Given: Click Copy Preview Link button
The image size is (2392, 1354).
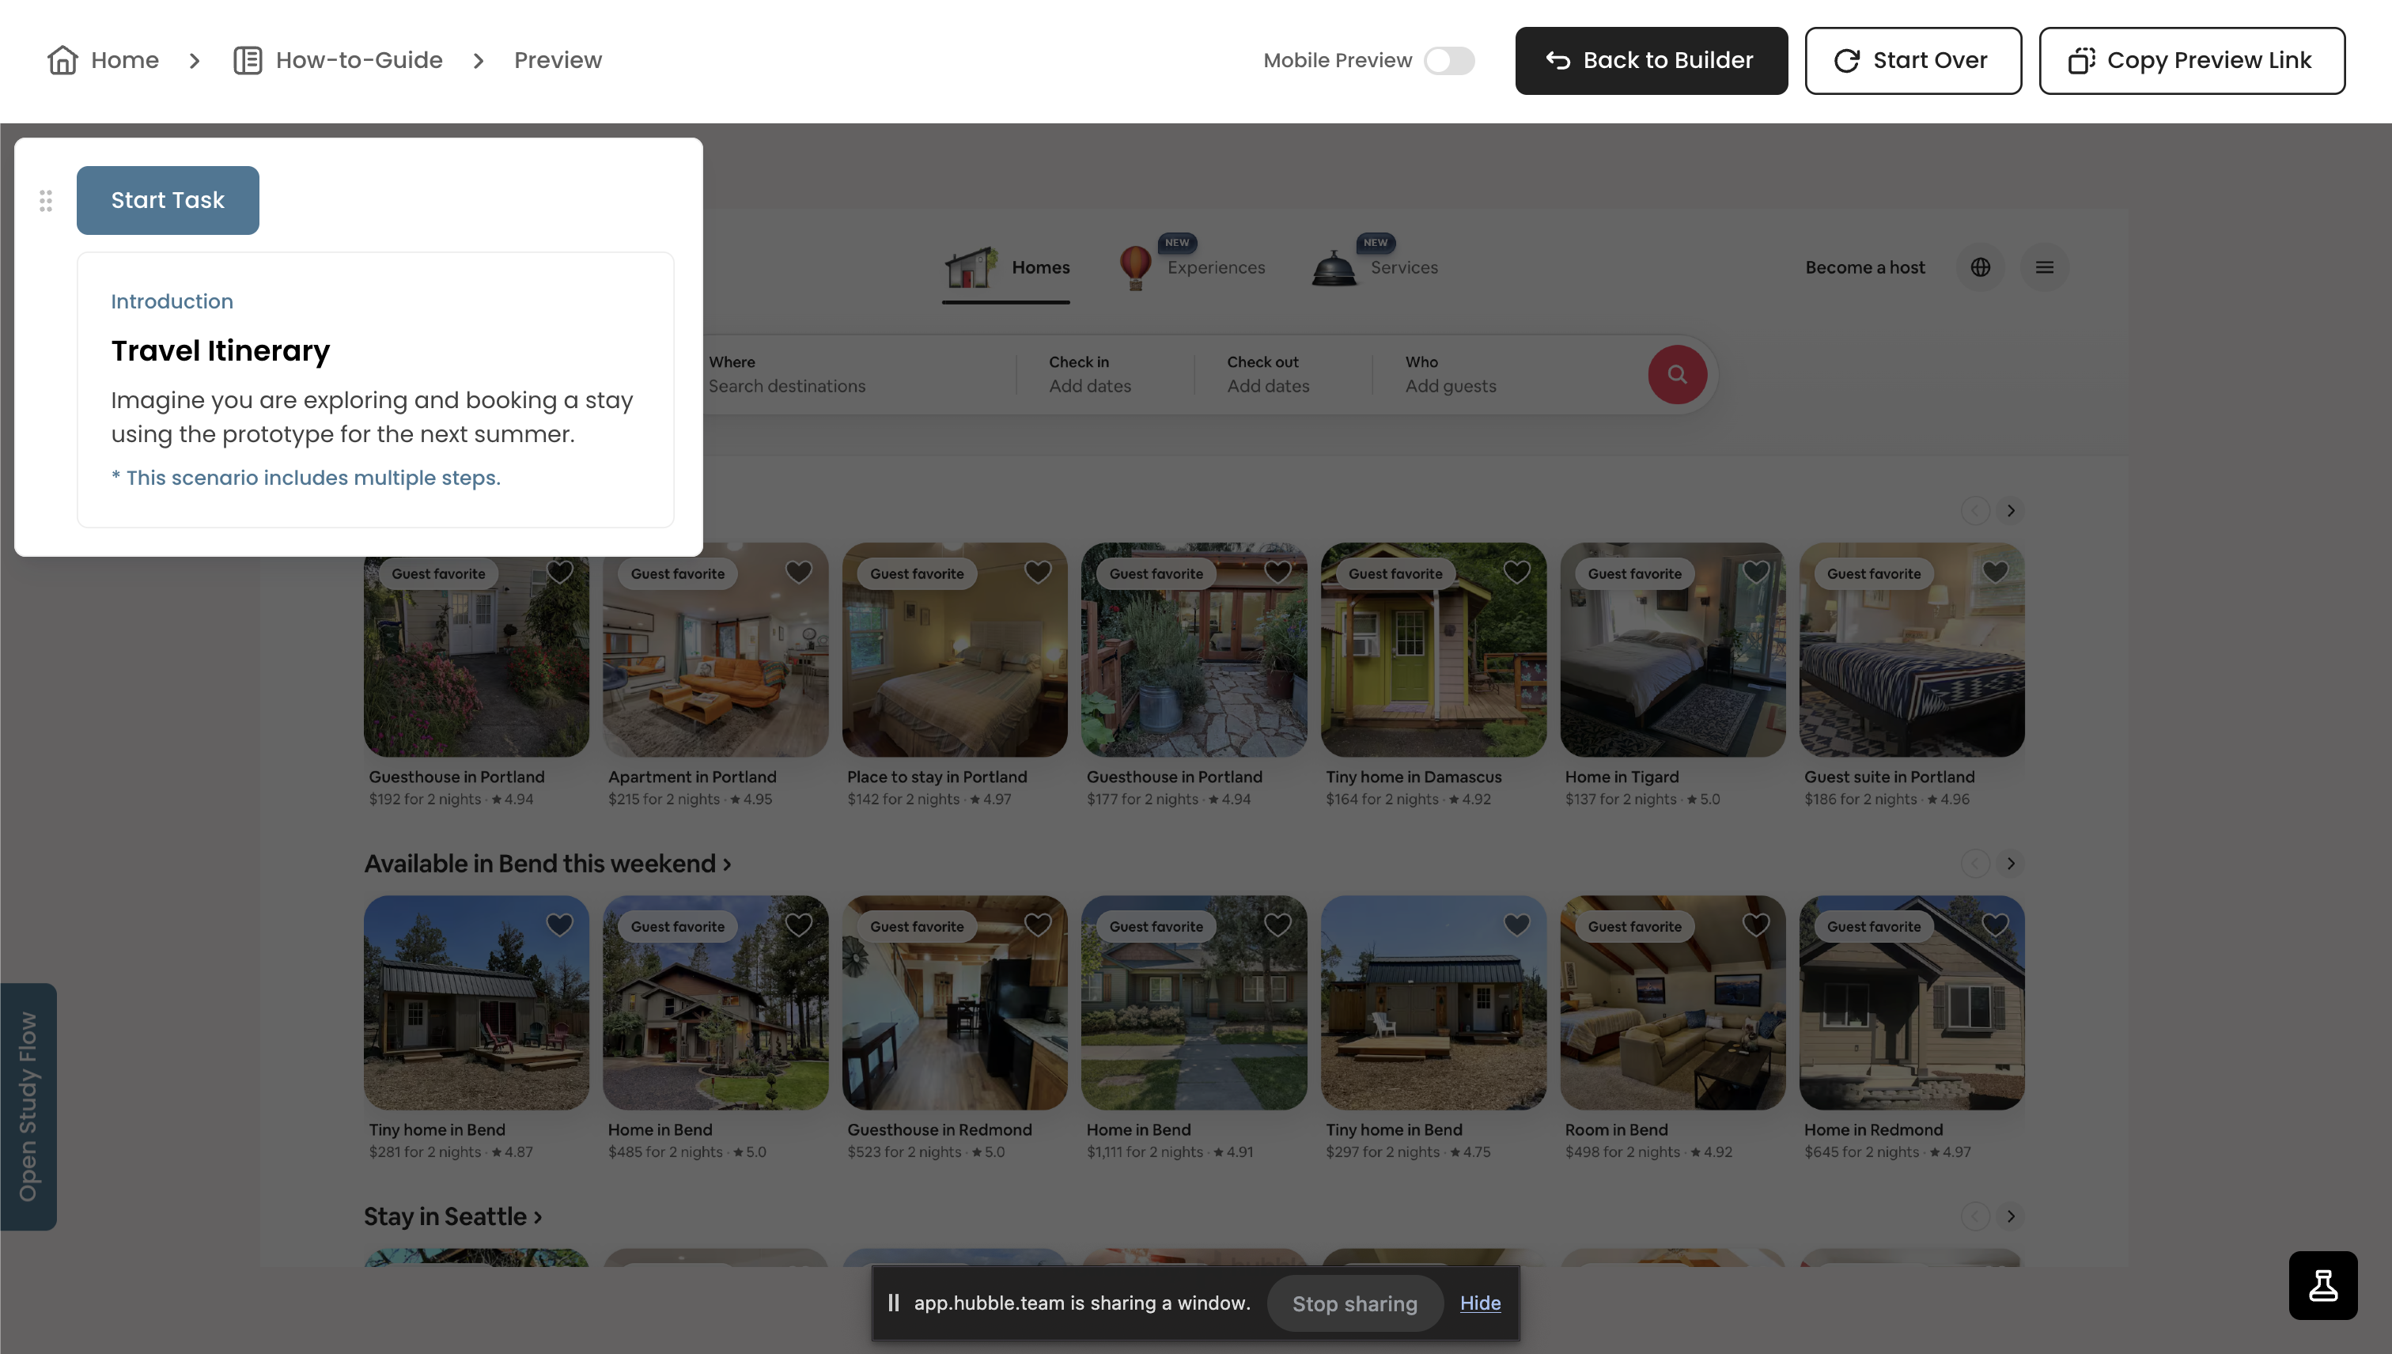Looking at the screenshot, I should click(x=2192, y=60).
